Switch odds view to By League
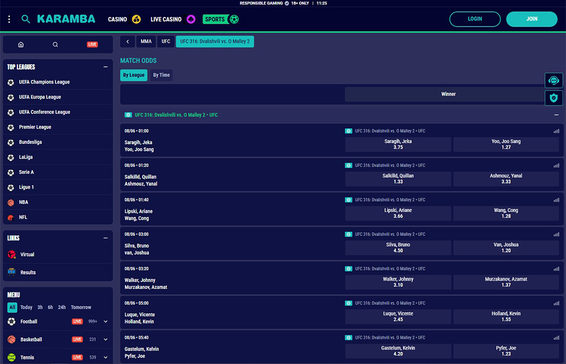Viewport: 566px width, 364px height. (x=134, y=75)
